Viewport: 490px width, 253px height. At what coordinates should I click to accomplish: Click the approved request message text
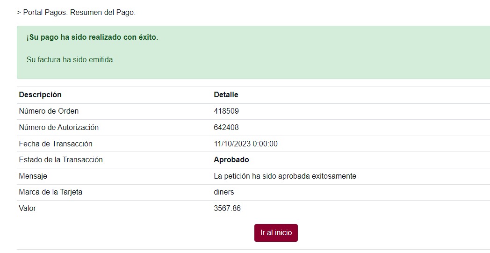click(x=285, y=176)
